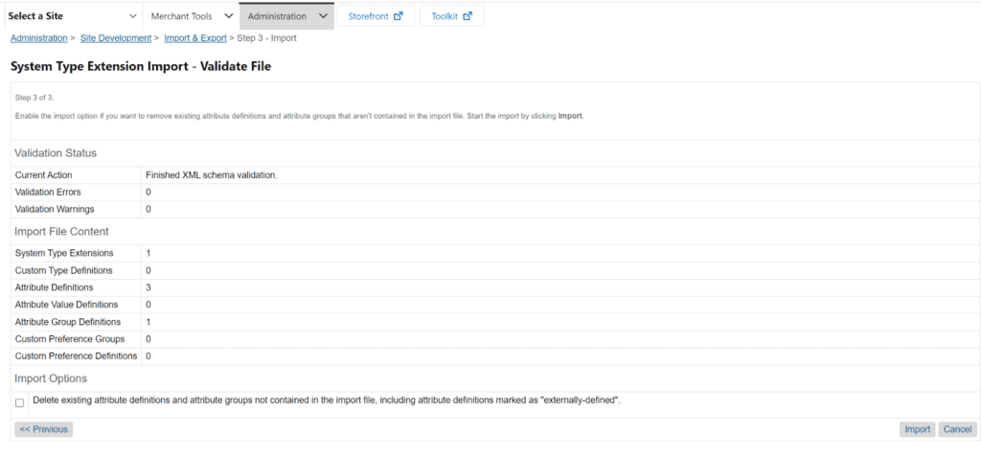The width and height of the screenshot is (981, 457).
Task: Click the Toolkit external link icon
Action: [x=468, y=16]
